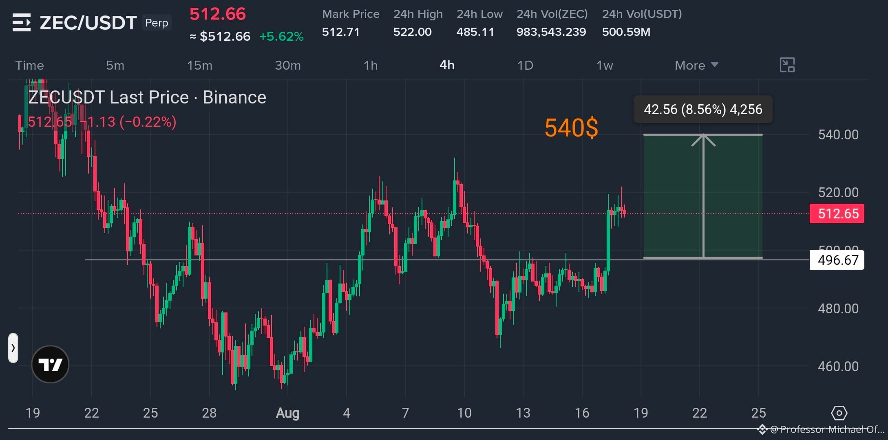Click the 24h Low value 485.11

(475, 32)
